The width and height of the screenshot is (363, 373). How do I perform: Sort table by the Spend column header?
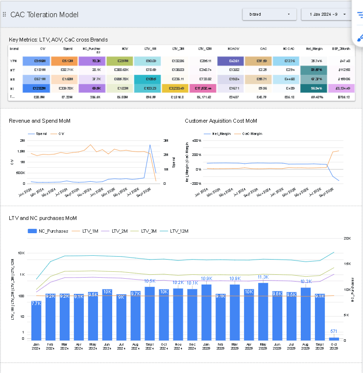[68, 49]
